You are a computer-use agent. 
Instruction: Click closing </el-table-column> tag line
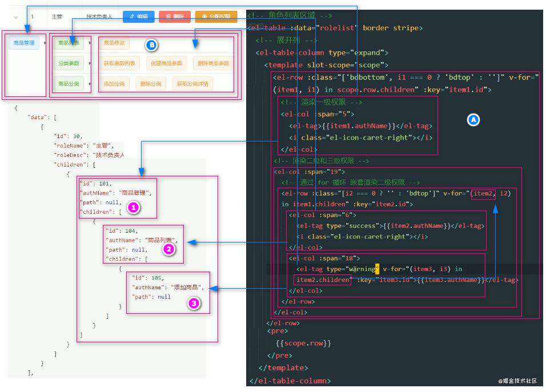click(290, 381)
